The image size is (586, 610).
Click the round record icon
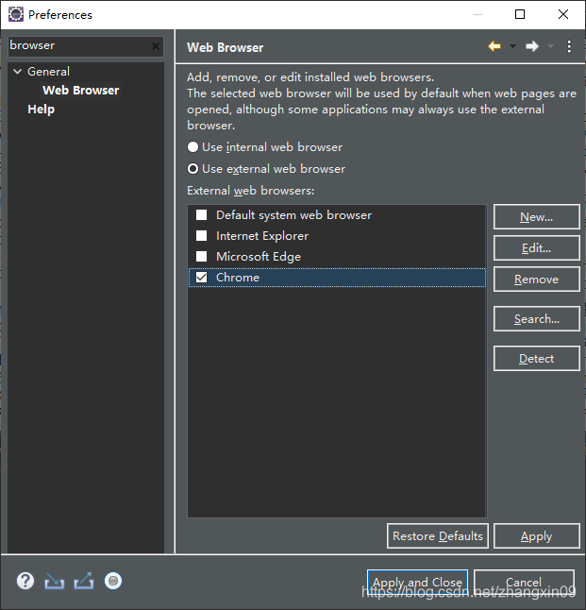point(113,582)
